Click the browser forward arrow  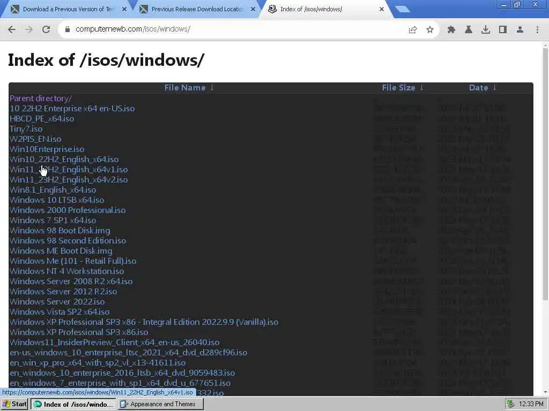29,29
